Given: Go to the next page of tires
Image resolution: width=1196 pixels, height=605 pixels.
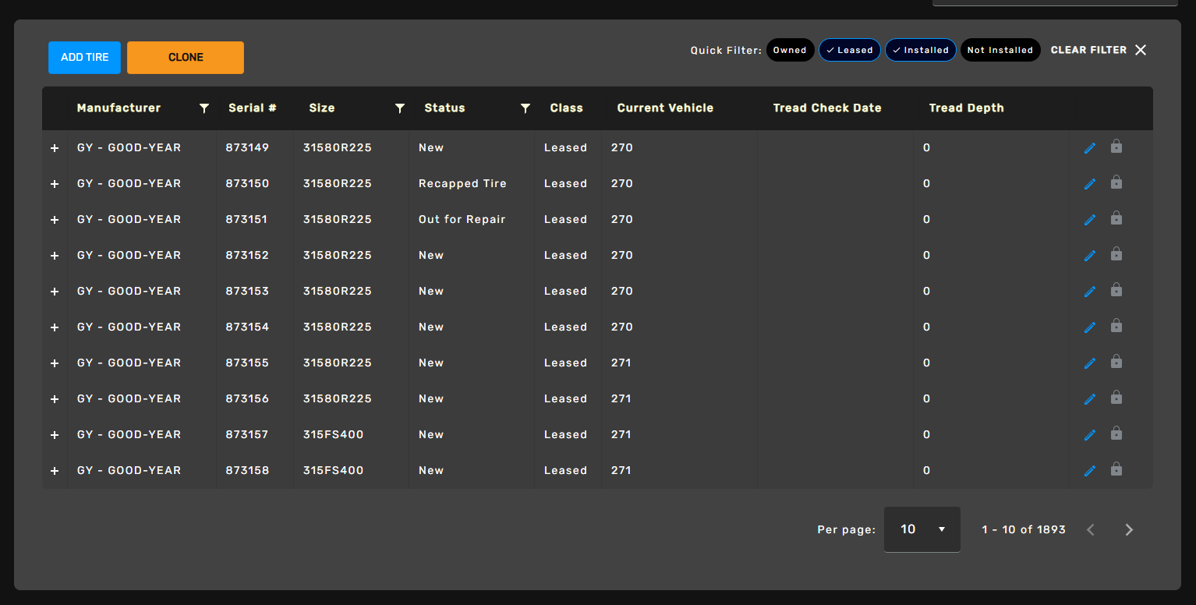Looking at the screenshot, I should coord(1129,530).
